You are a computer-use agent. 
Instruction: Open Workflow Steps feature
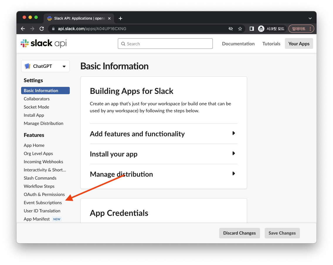click(39, 186)
